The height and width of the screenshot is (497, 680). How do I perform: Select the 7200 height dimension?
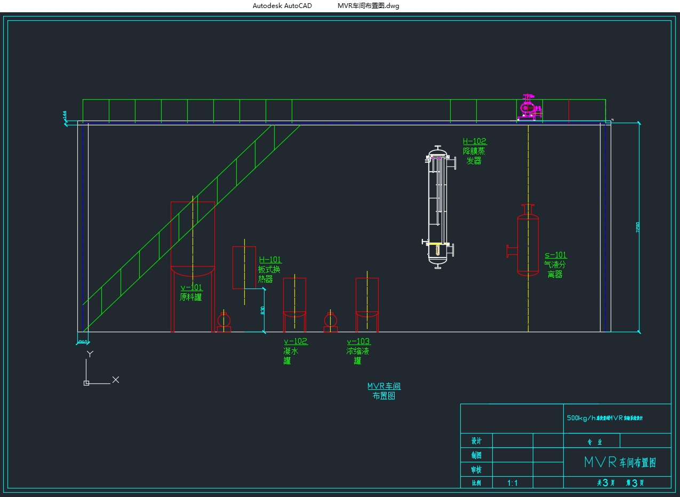point(638,227)
